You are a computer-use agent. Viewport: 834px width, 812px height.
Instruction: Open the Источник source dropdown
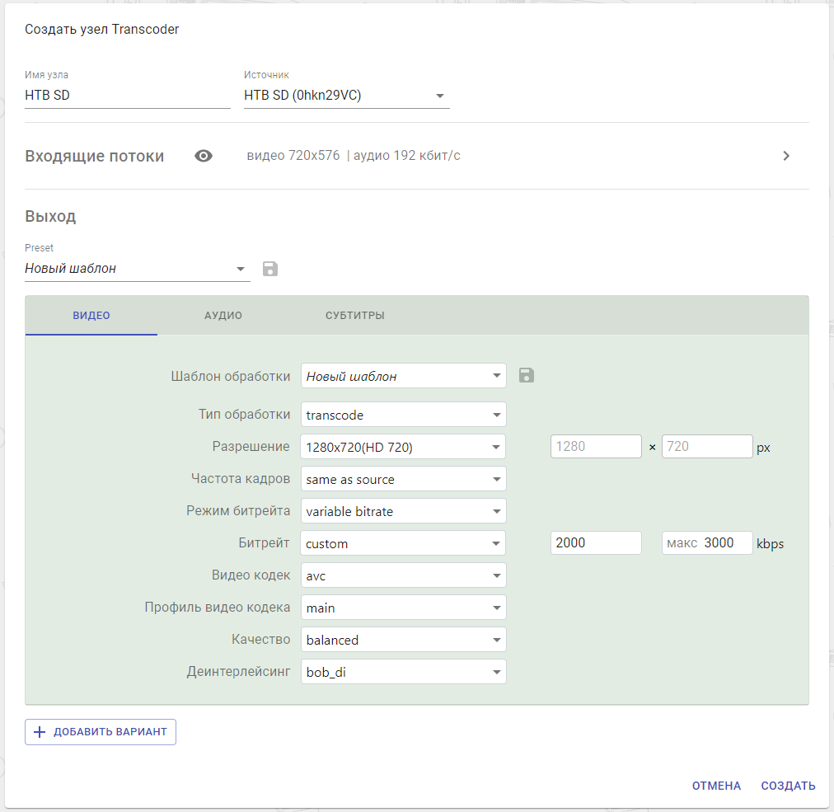click(x=347, y=96)
